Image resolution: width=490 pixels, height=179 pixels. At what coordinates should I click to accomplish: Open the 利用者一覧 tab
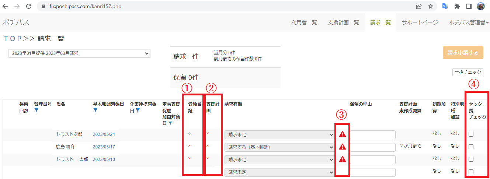tap(304, 22)
